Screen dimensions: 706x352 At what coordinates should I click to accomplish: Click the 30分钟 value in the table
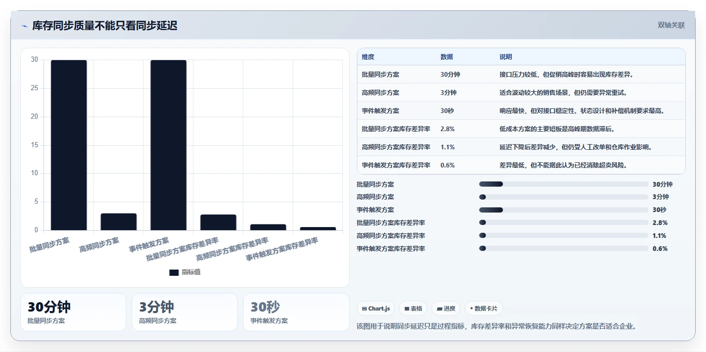[x=450, y=75]
